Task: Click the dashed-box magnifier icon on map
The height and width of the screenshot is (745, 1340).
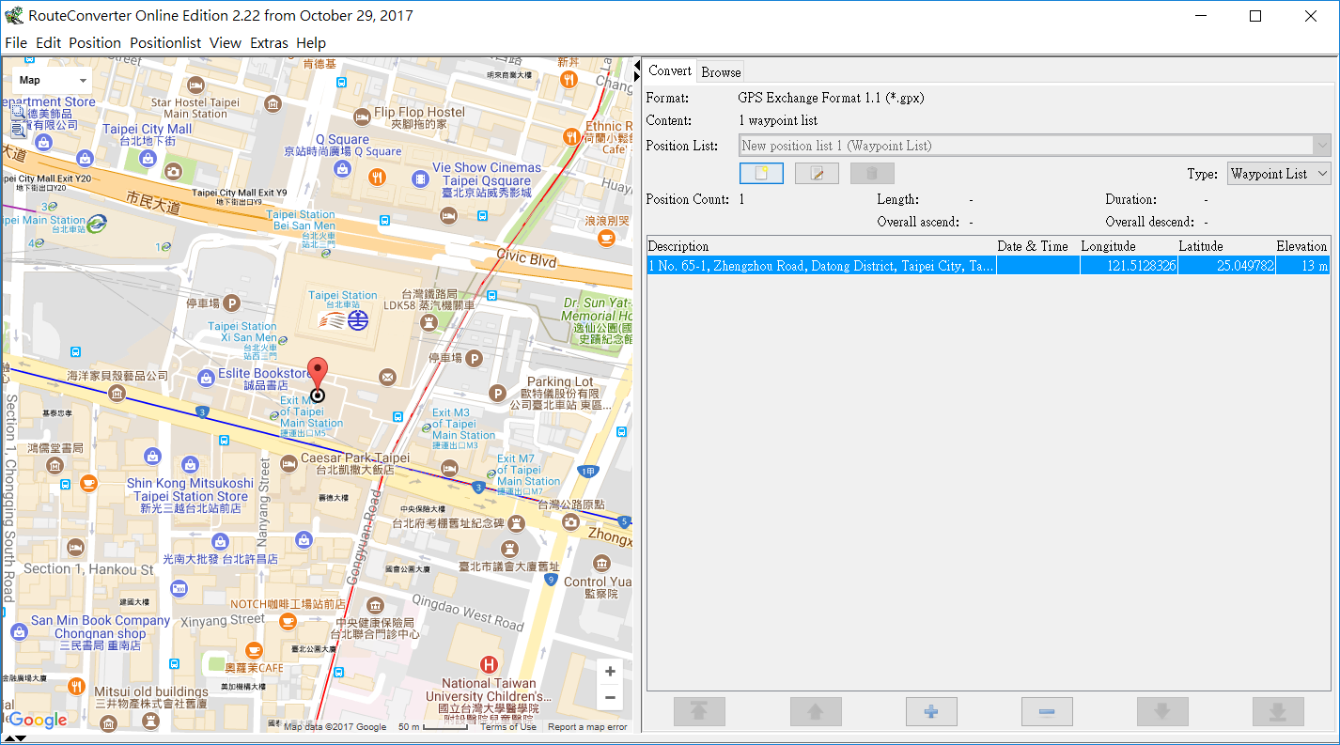Action: coord(18,113)
